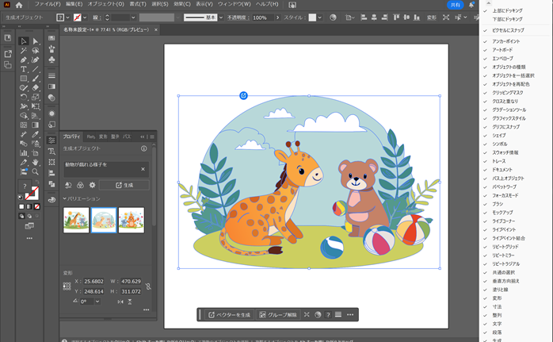Toggle the constrain width and height proportions link
The height and width of the screenshot is (342, 553).
[x=147, y=286]
